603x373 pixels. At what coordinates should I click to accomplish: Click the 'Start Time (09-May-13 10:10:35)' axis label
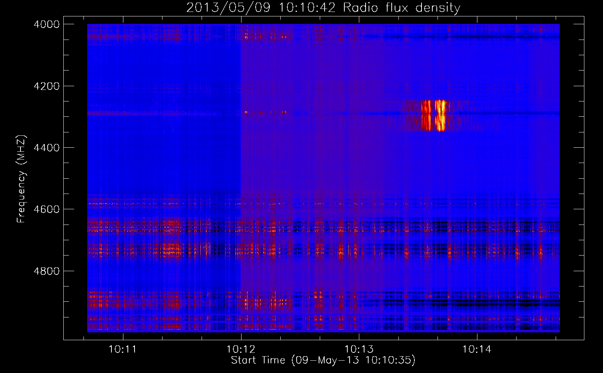click(323, 360)
